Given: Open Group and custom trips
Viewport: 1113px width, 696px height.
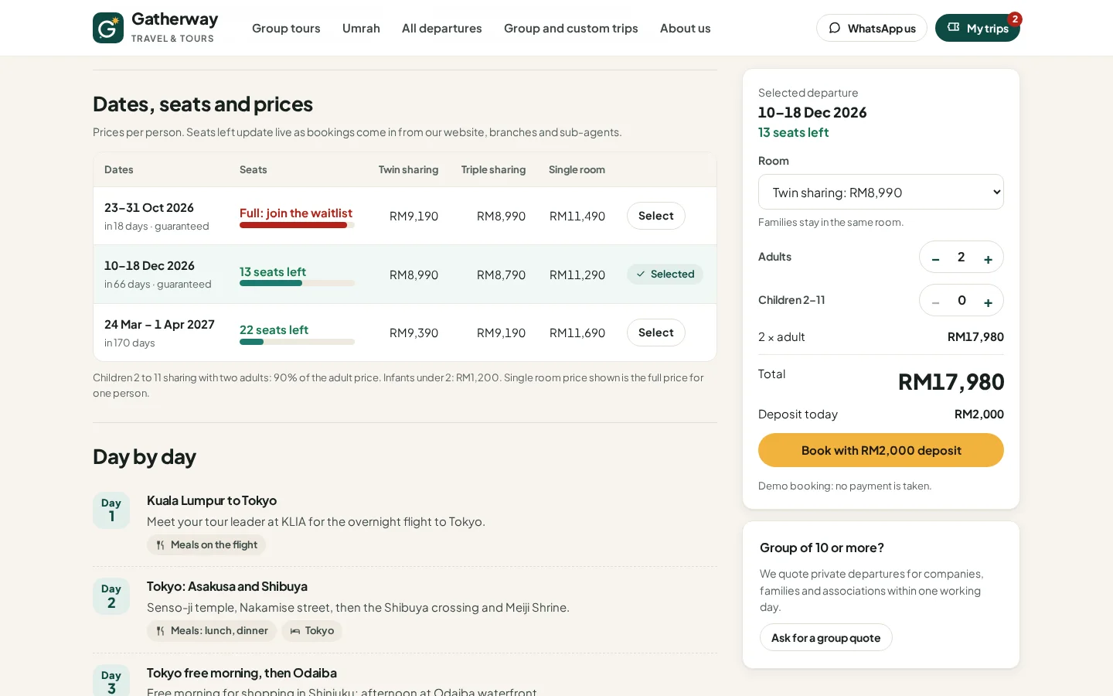Looking at the screenshot, I should click(x=571, y=28).
